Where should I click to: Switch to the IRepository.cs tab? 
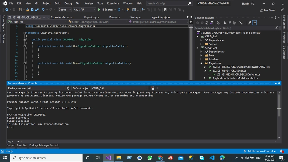[x=91, y=17]
